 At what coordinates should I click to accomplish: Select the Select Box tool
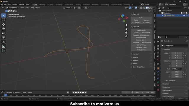point(3,16)
